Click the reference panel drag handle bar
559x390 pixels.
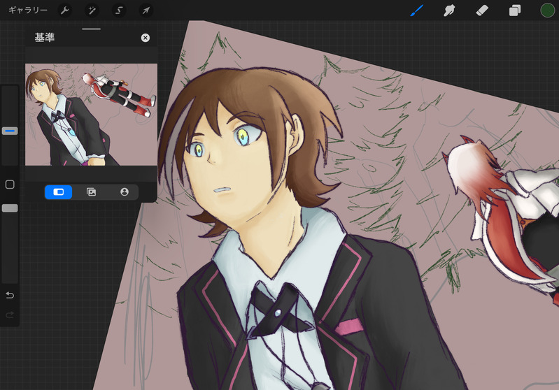click(x=91, y=29)
